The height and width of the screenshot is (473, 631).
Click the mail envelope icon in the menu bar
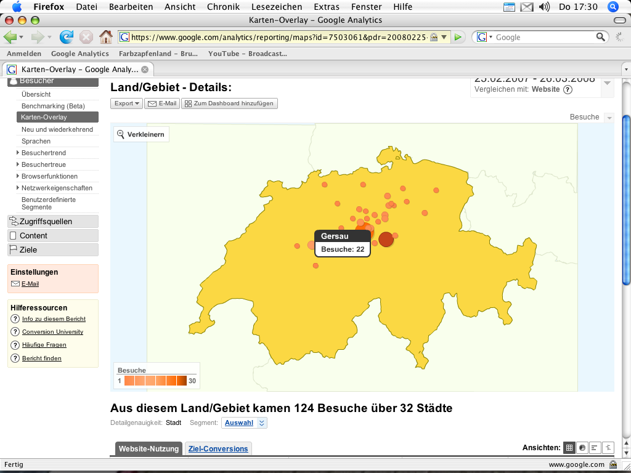click(527, 7)
